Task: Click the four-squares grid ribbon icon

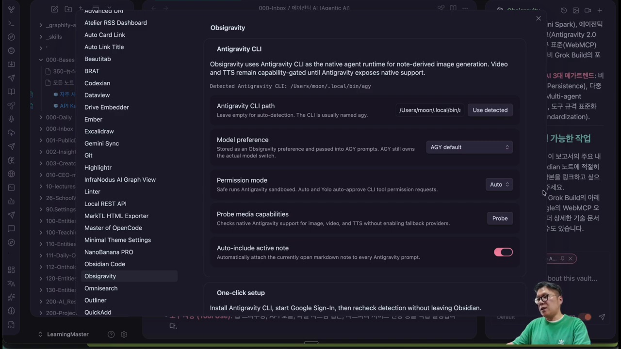Action: click(x=11, y=270)
